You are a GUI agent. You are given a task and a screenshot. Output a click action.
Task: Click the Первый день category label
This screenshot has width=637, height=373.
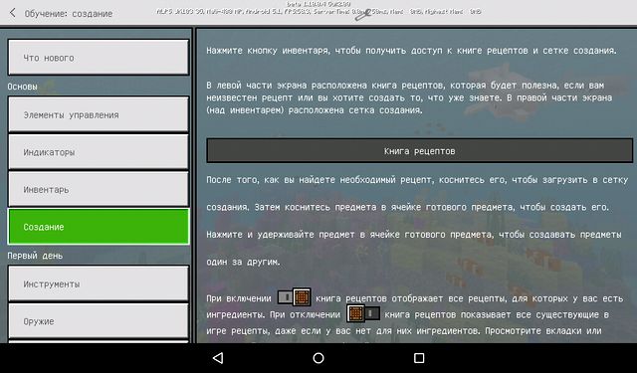click(35, 256)
